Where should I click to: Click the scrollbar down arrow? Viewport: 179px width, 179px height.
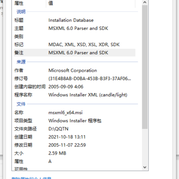point(145,167)
